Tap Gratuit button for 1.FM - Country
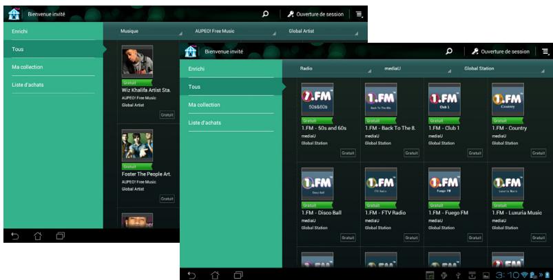This screenshot has height=280, width=553. coord(538,153)
